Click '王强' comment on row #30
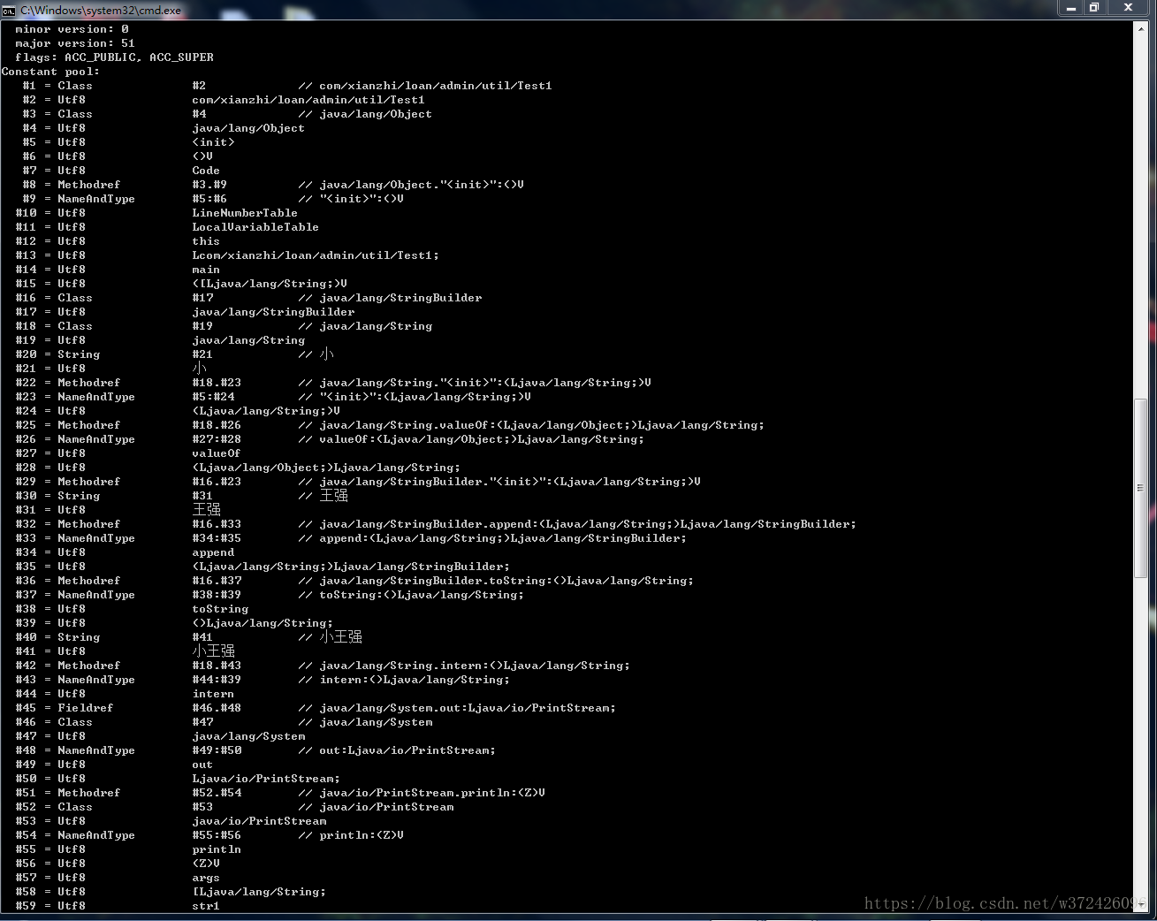Image resolution: width=1157 pixels, height=921 pixels. pyautogui.click(x=333, y=496)
